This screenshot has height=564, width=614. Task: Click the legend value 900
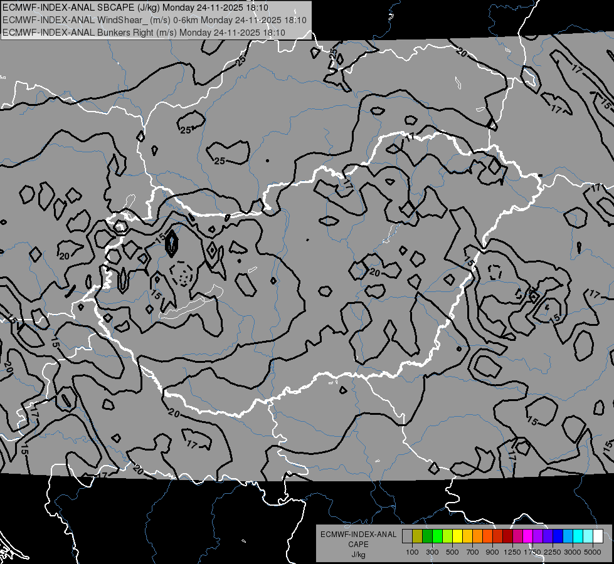[x=492, y=552]
